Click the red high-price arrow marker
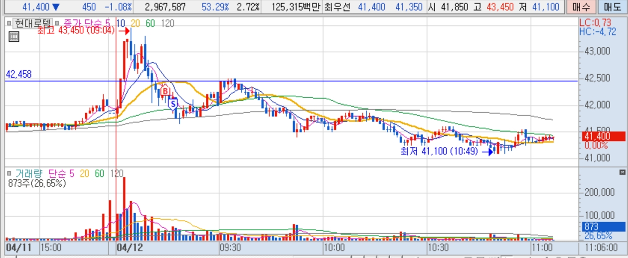This screenshot has width=628, height=258. click(x=124, y=30)
